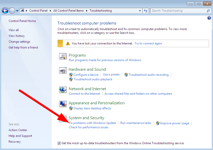Click the Back navigation arrow button
Viewport: 213px width, 150px height.
point(5,11)
